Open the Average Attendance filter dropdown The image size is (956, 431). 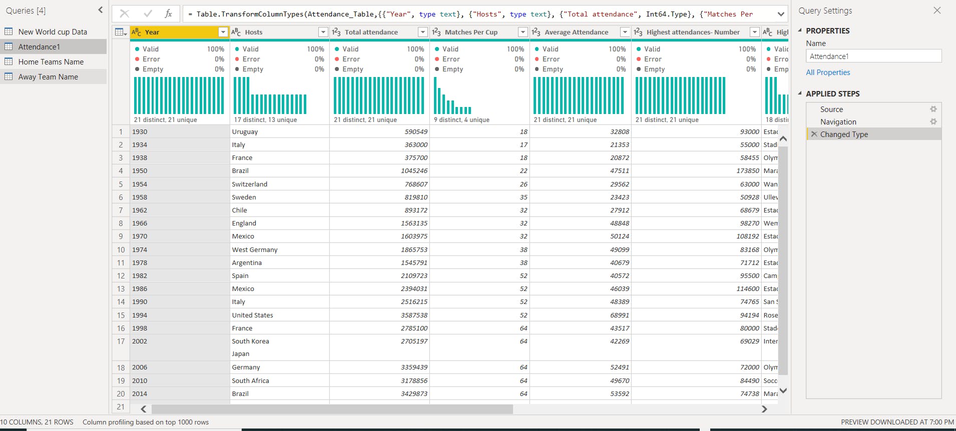click(x=625, y=32)
